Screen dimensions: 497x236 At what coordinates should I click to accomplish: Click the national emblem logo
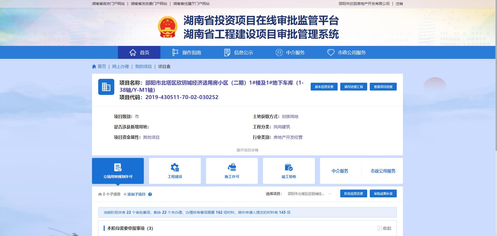(x=168, y=27)
